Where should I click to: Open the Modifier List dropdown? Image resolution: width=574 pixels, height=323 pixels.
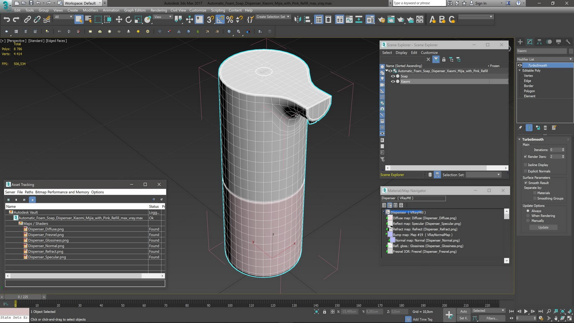544,59
